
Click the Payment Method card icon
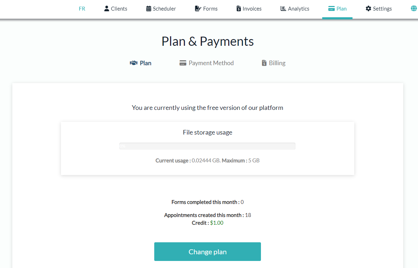(x=183, y=63)
